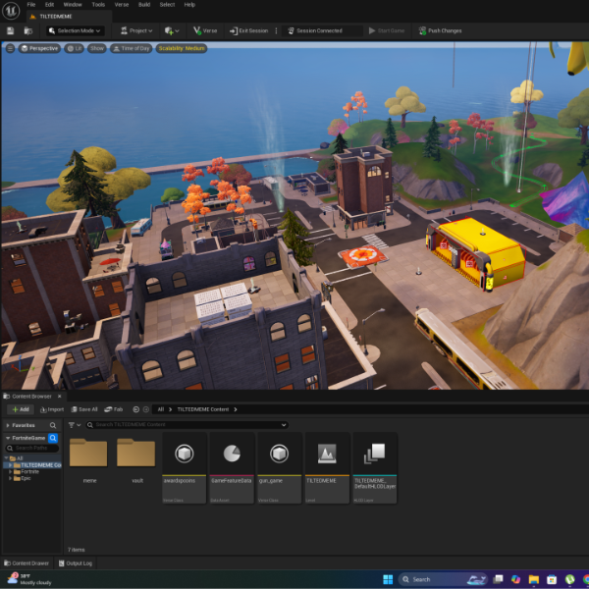Open the saved searches dropdown arrow
The width and height of the screenshot is (589, 589).
284,425
